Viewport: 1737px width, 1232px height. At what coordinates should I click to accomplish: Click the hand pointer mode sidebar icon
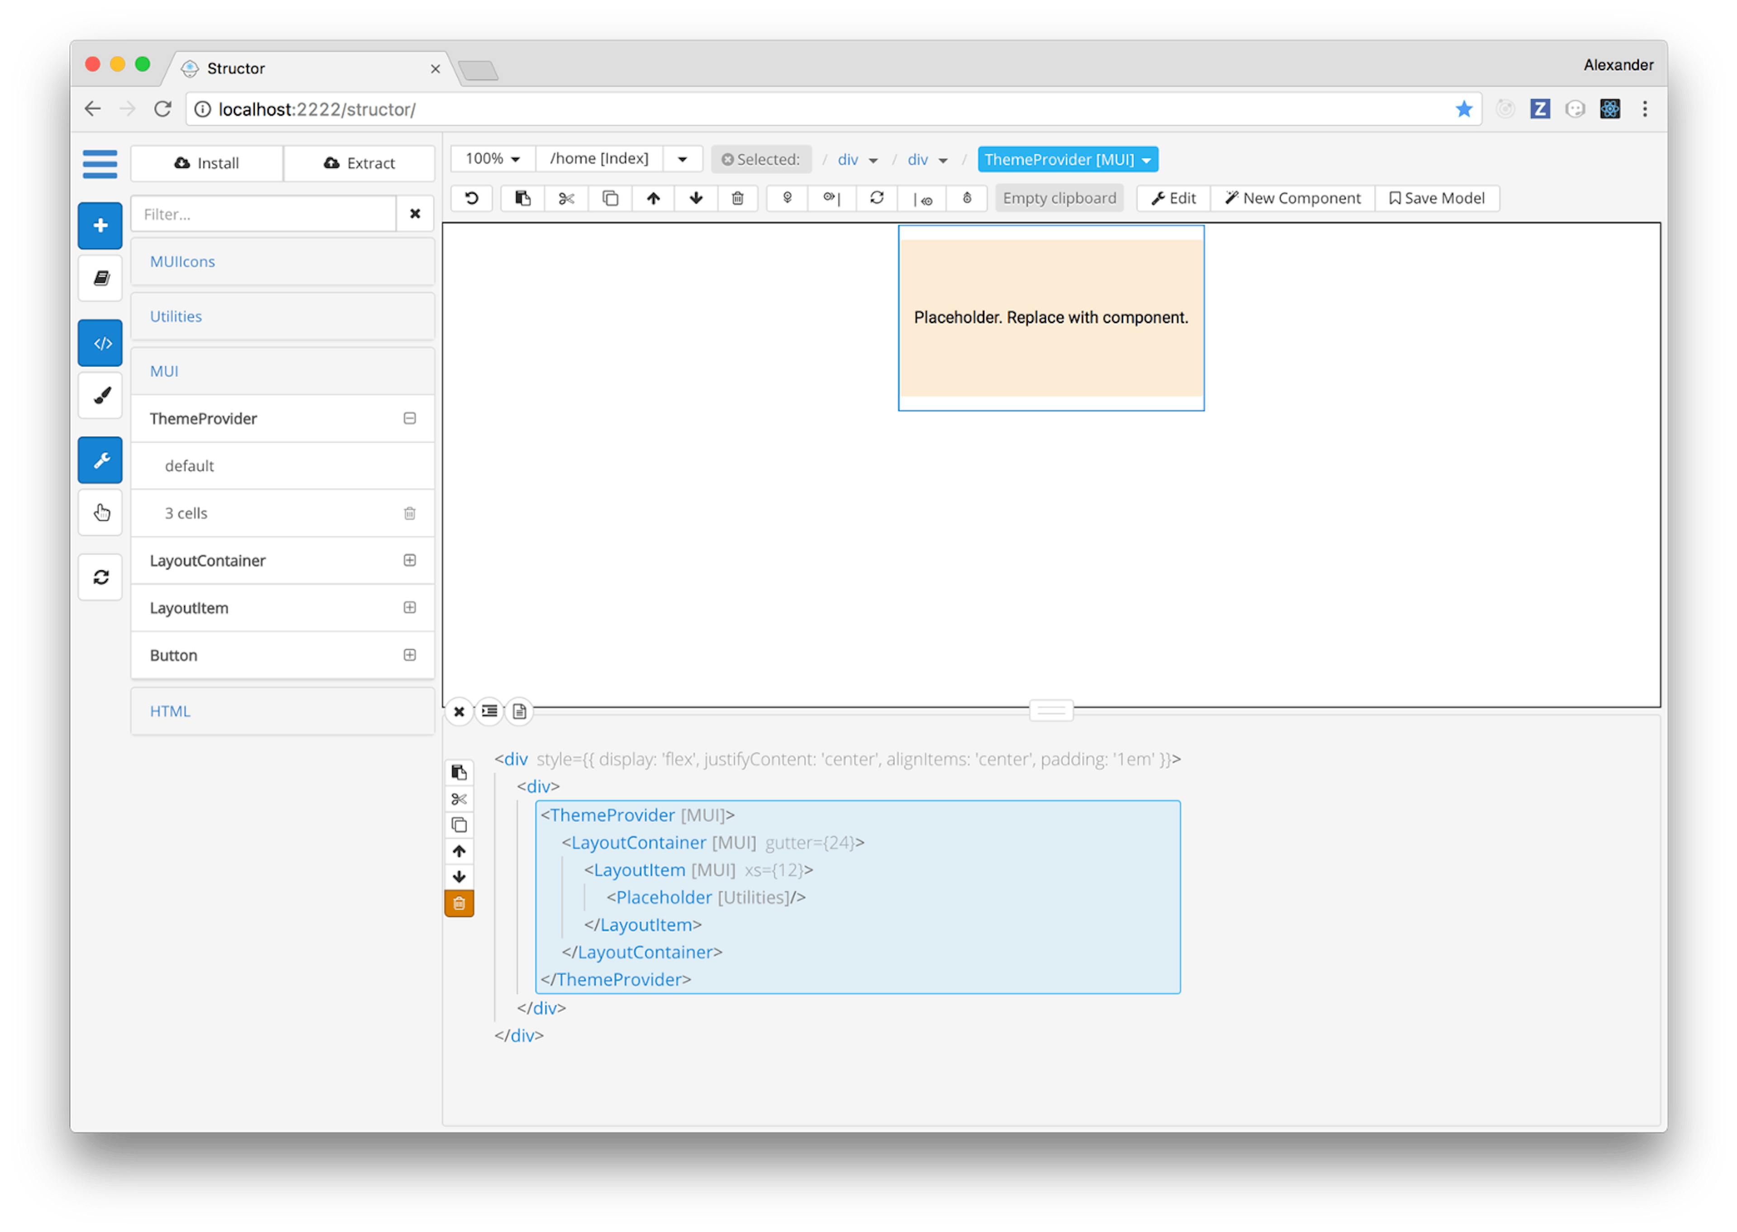100,513
